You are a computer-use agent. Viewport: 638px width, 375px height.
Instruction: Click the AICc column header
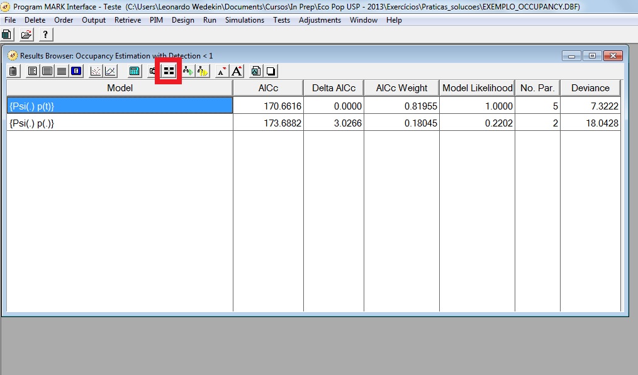point(268,88)
